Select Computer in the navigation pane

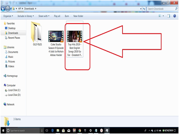tap(11, 85)
